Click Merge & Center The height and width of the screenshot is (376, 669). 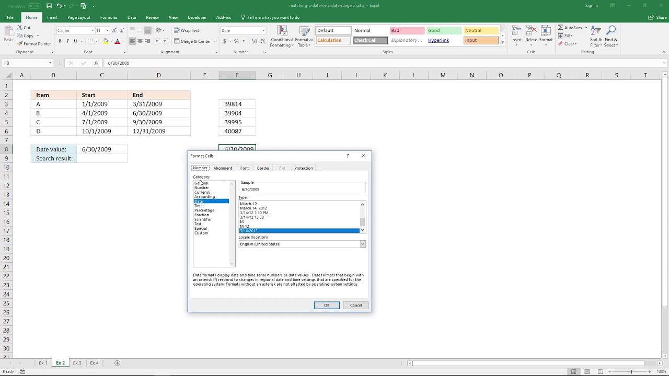tap(192, 41)
